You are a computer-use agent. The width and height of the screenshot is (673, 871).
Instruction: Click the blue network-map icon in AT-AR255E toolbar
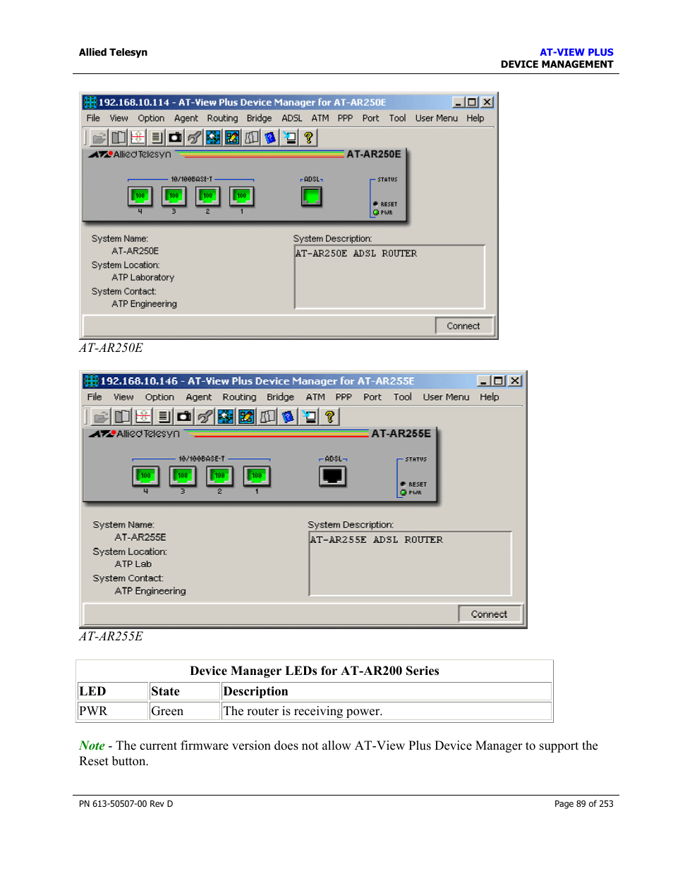[x=226, y=417]
